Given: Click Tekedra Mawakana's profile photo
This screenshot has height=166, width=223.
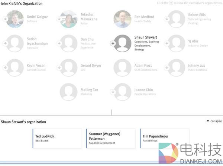Looking at the screenshot, I should [x=69, y=19].
